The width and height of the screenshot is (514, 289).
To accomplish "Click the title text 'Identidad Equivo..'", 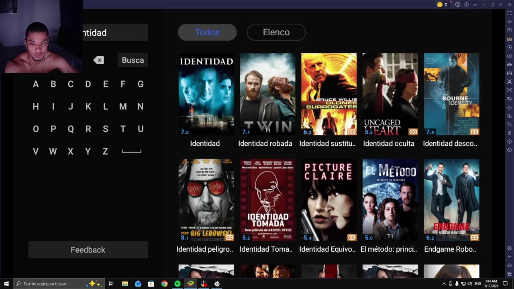I will (x=327, y=249).
